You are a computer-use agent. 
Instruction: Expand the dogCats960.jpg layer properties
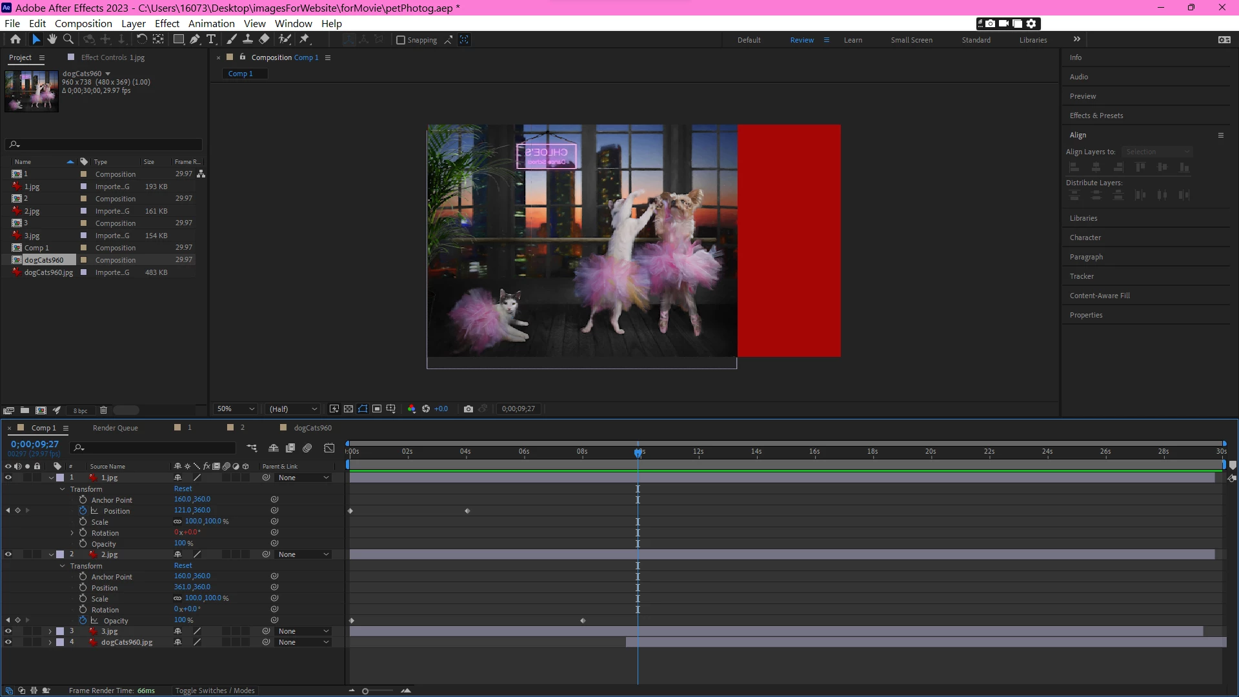click(x=50, y=642)
